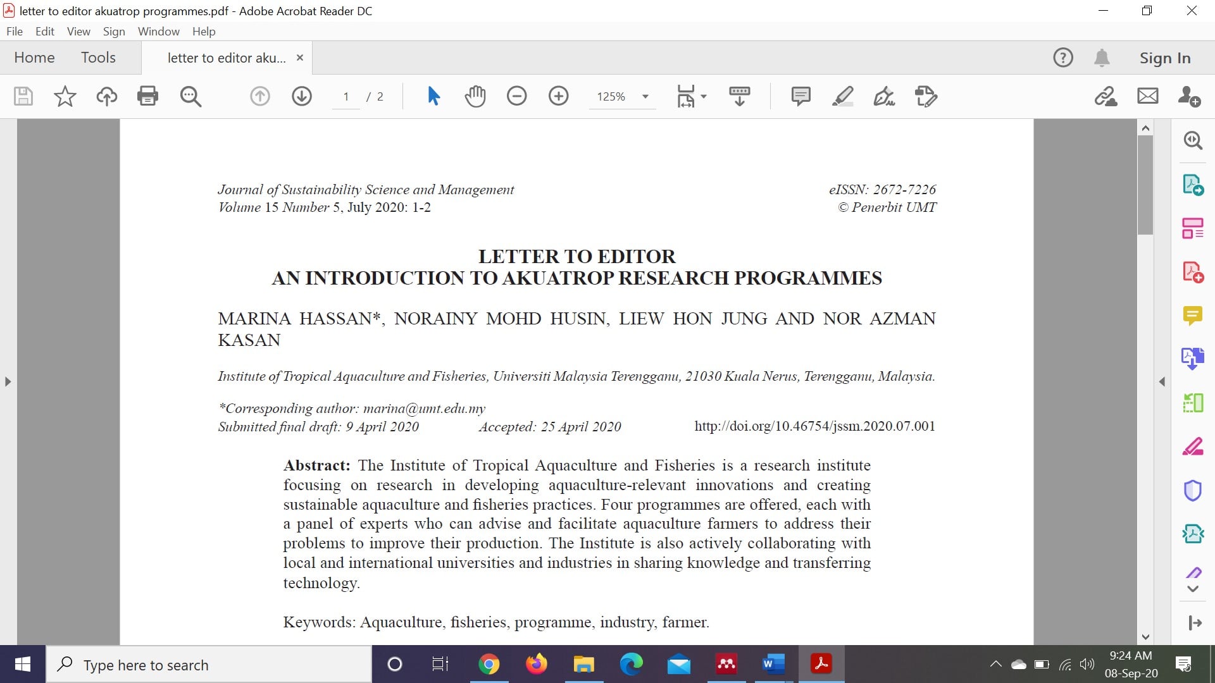Upload file to Document Cloud

pos(106,96)
